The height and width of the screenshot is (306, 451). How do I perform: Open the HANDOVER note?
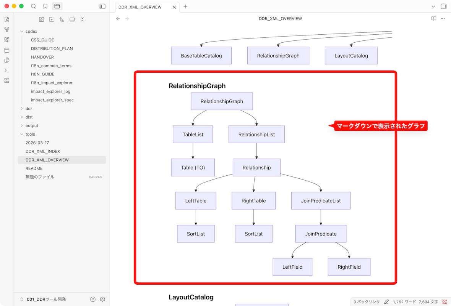click(42, 57)
